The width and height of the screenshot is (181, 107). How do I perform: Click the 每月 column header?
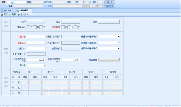pos(30,72)
